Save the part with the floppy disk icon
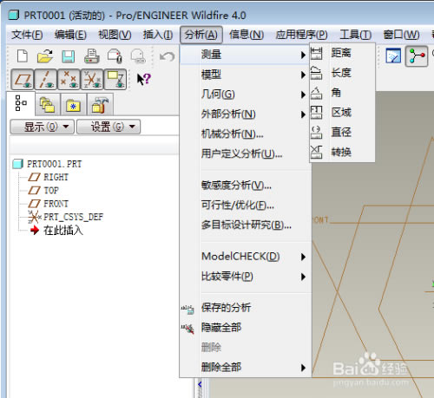This screenshot has height=398, width=434. pyautogui.click(x=69, y=56)
